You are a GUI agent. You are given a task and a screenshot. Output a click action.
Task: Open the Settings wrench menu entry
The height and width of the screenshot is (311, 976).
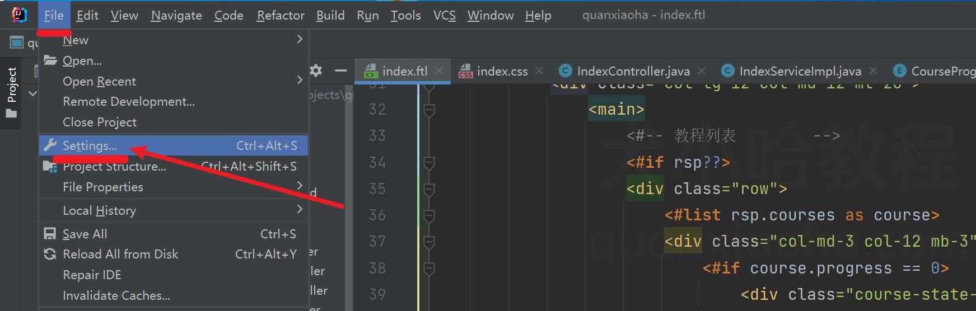tap(174, 145)
